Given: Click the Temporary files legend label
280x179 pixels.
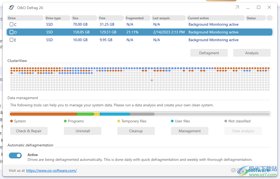Looking at the screenshot, I should [134, 121].
